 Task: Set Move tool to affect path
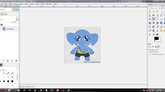tap(159, 47)
